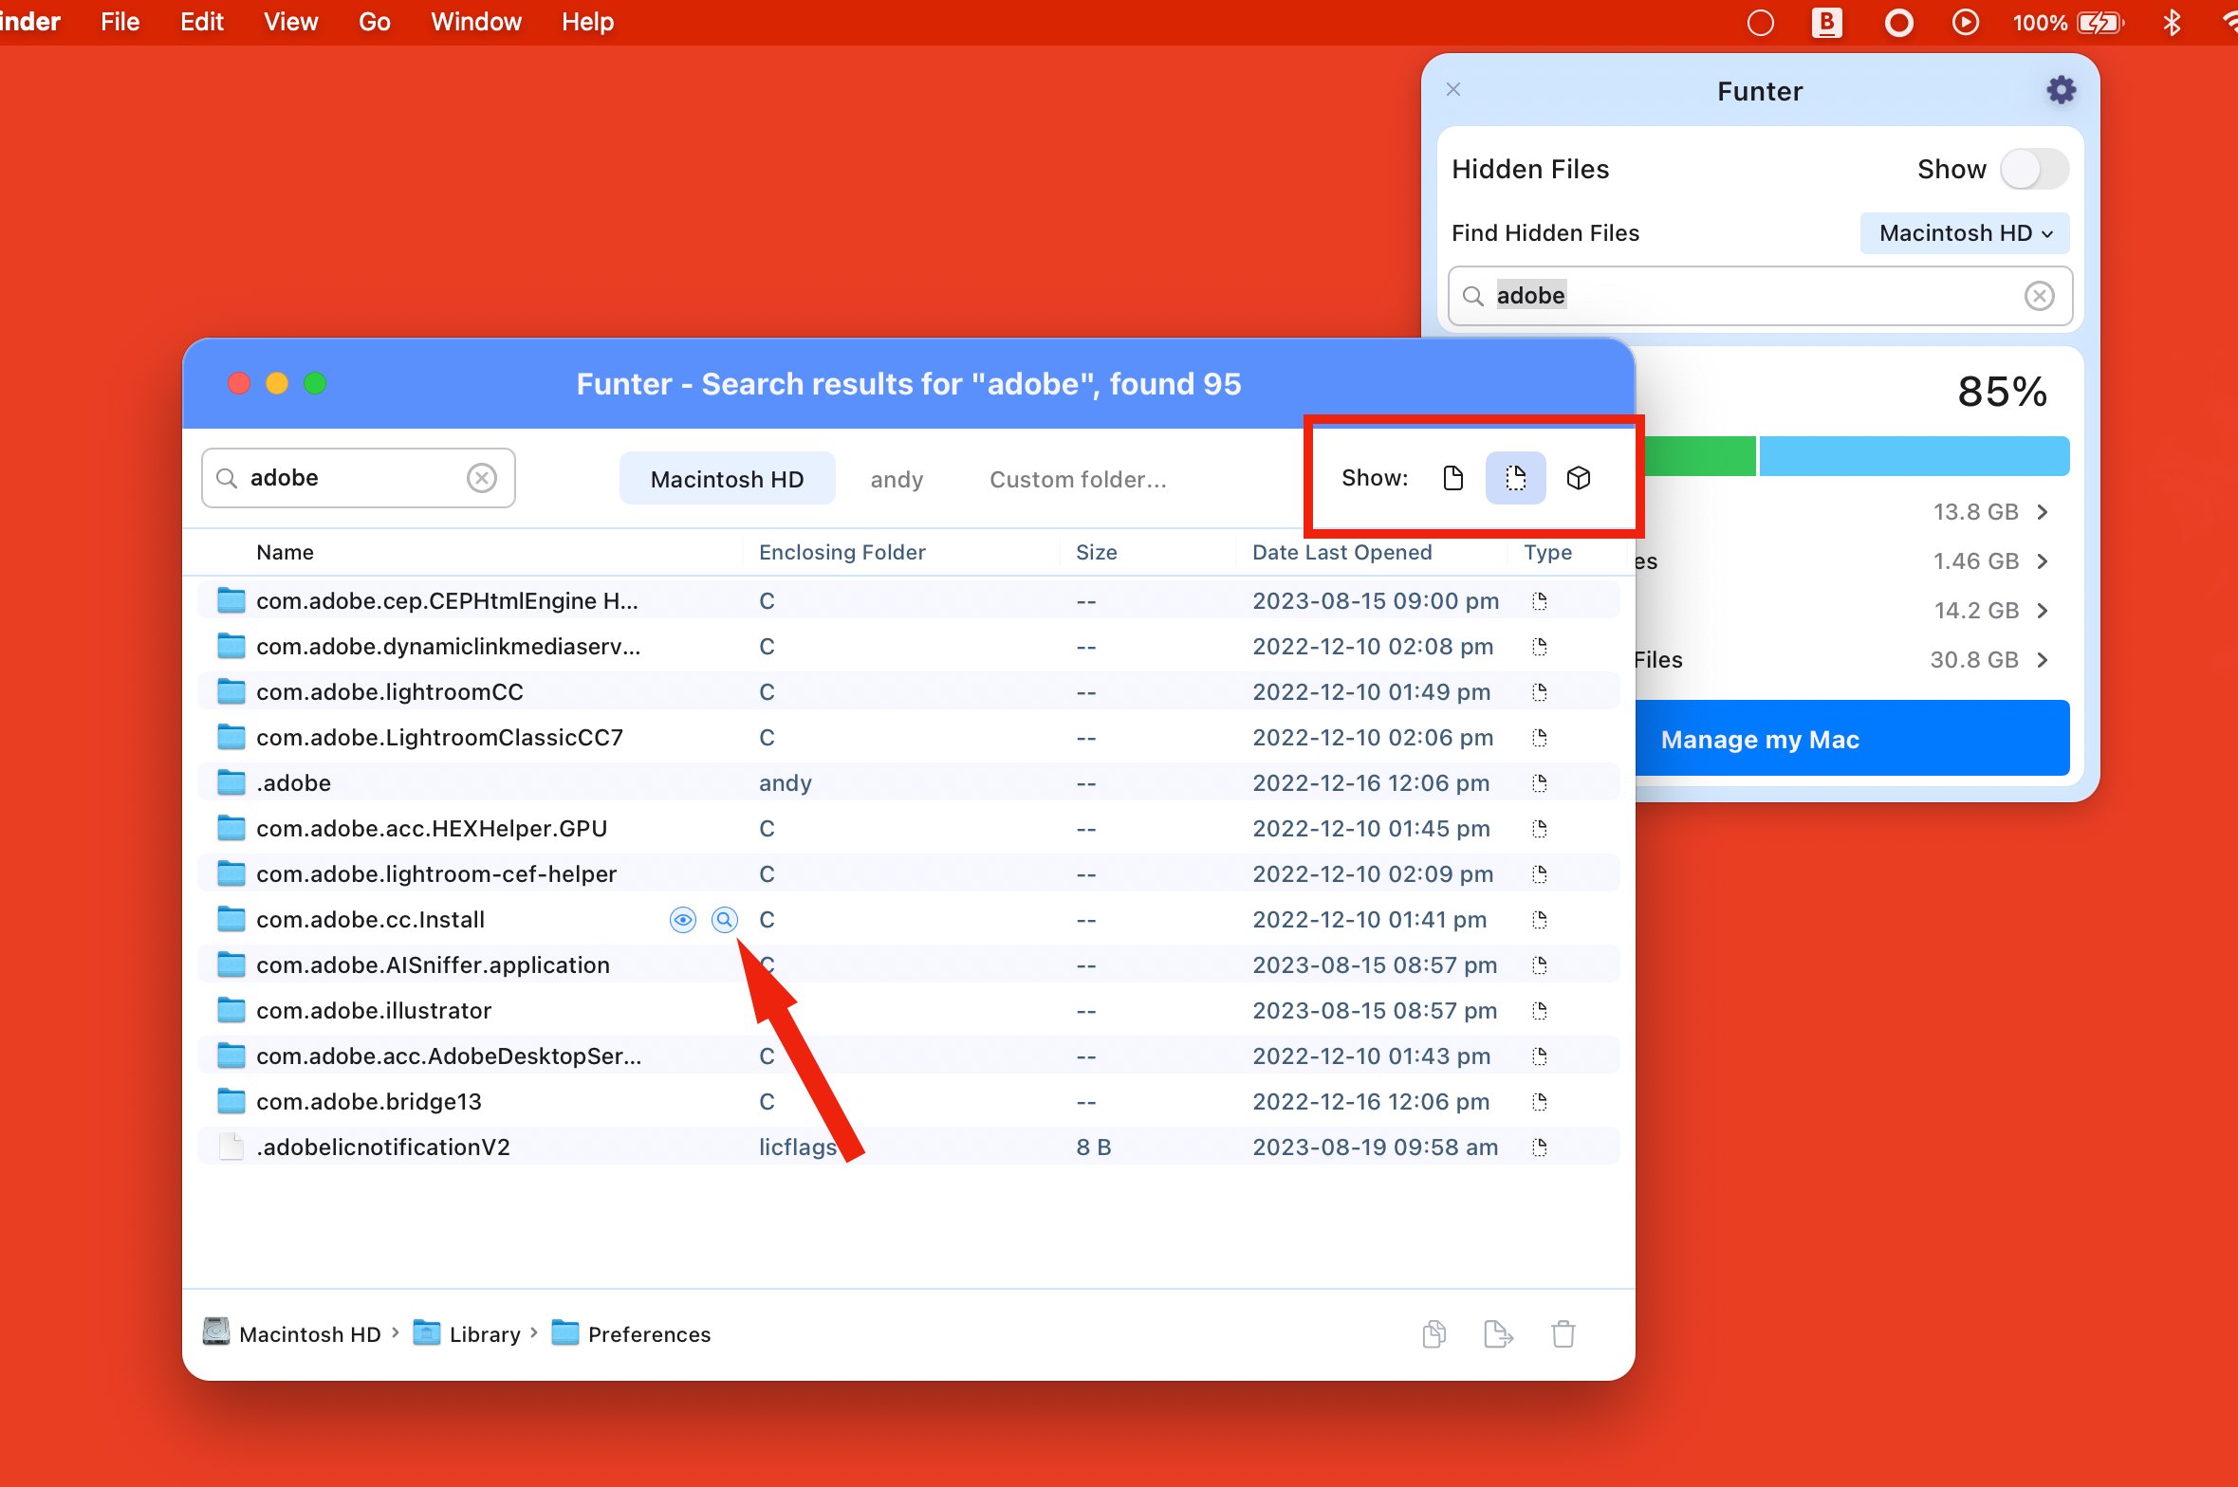The width and height of the screenshot is (2238, 1487).
Task: Switch to the andy search scope tab
Action: coord(896,480)
